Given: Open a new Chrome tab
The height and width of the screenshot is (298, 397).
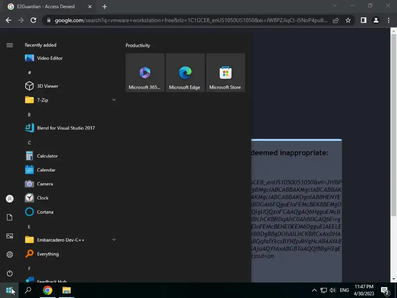Looking at the screenshot, I should pyautogui.click(x=105, y=7).
